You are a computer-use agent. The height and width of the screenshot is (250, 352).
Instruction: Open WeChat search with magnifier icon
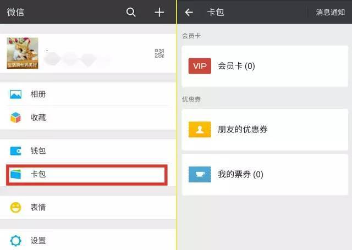pyautogui.click(x=131, y=12)
